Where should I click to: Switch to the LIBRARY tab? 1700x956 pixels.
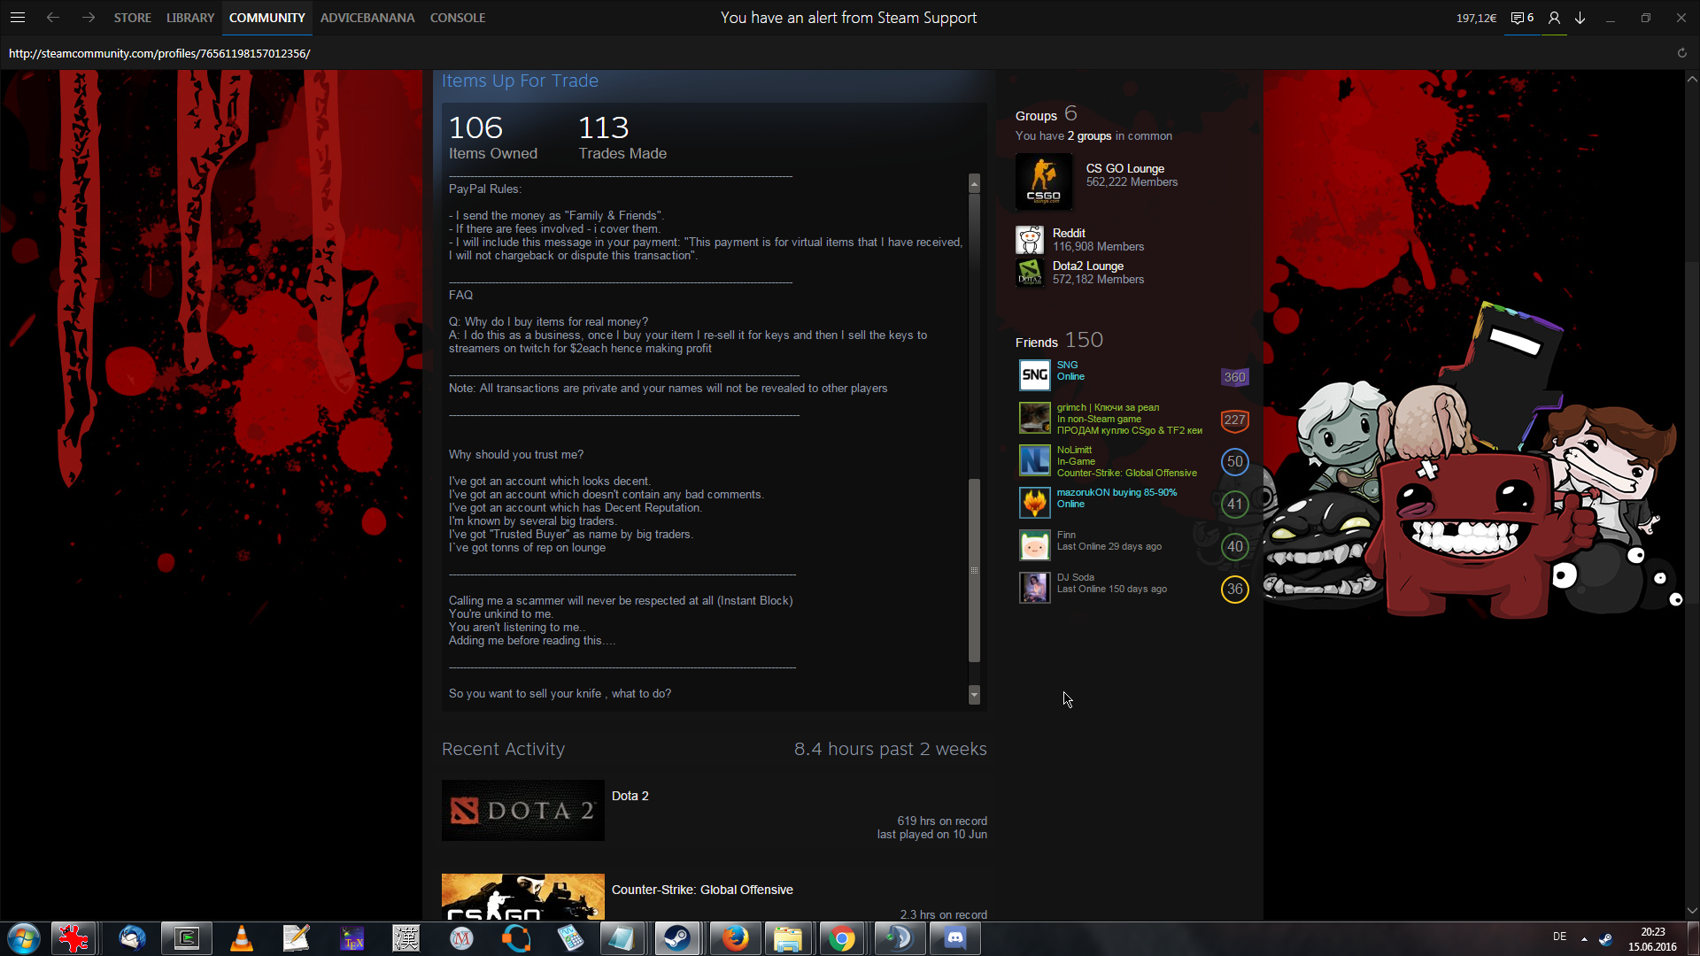point(190,18)
